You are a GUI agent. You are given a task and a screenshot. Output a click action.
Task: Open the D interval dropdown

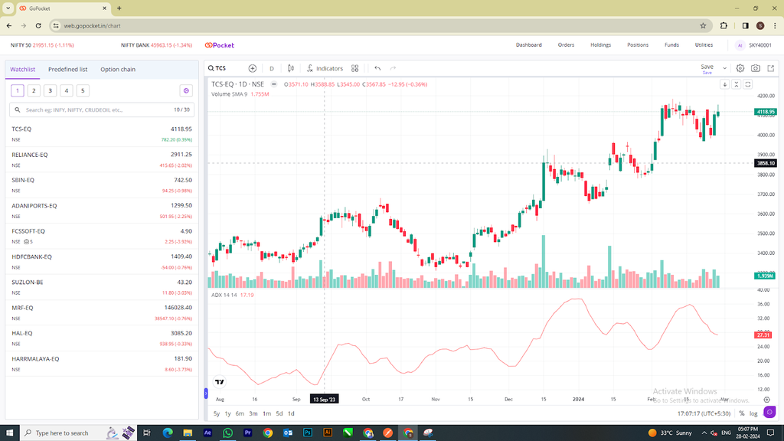[x=272, y=68]
